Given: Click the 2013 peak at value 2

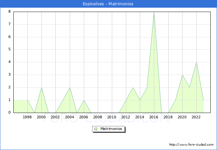Looking at the screenshot, I should point(133,88).
